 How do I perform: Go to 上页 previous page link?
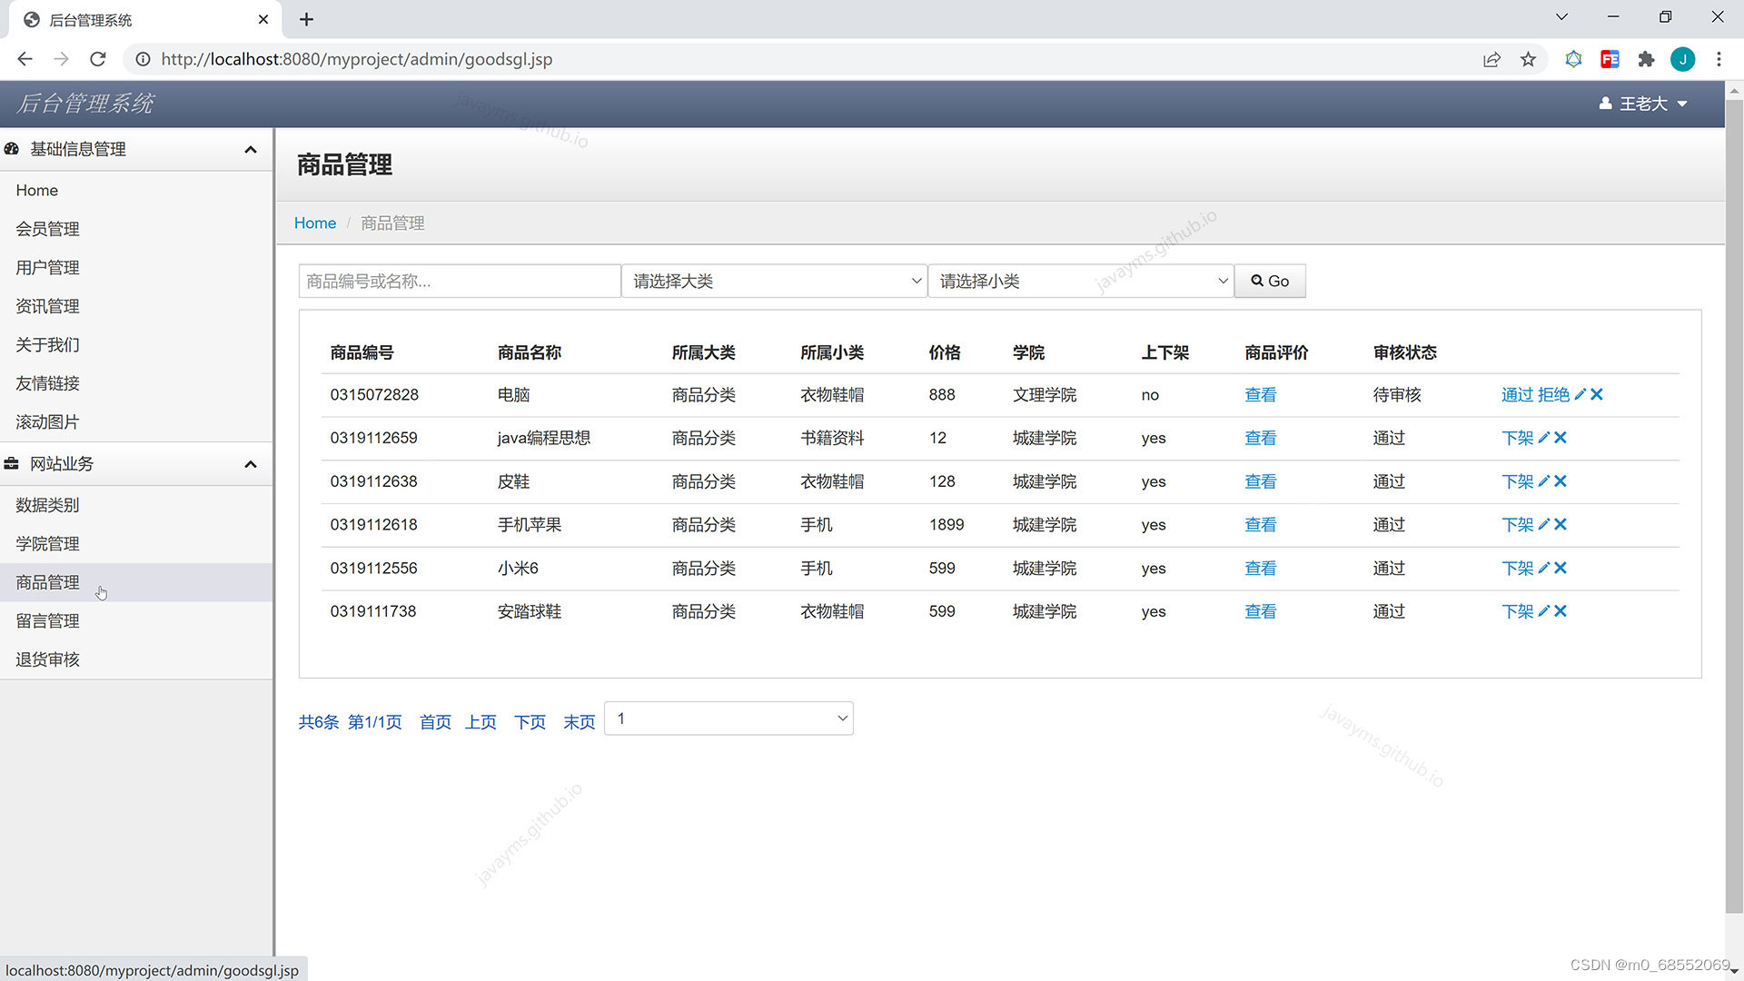pyautogui.click(x=481, y=722)
